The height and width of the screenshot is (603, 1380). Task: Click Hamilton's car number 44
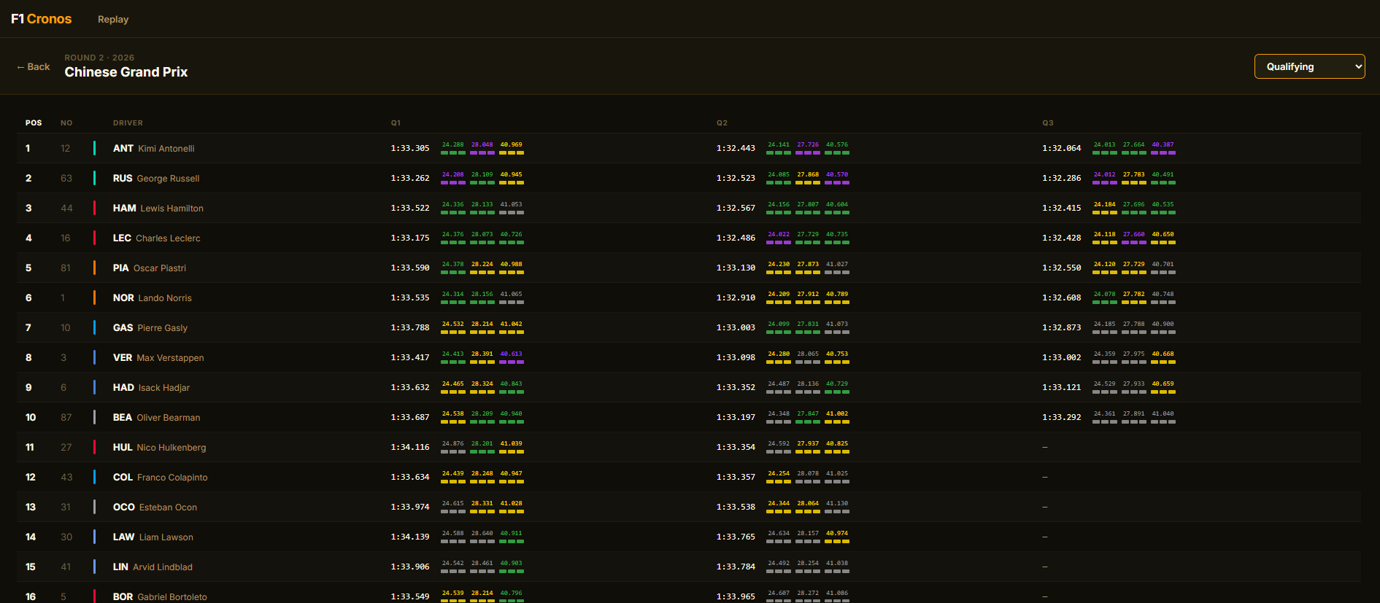click(66, 209)
